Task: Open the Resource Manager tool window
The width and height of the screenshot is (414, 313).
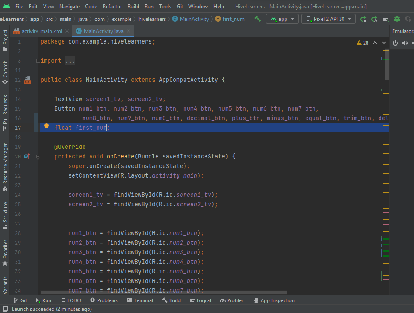Action: pyautogui.click(x=5, y=167)
